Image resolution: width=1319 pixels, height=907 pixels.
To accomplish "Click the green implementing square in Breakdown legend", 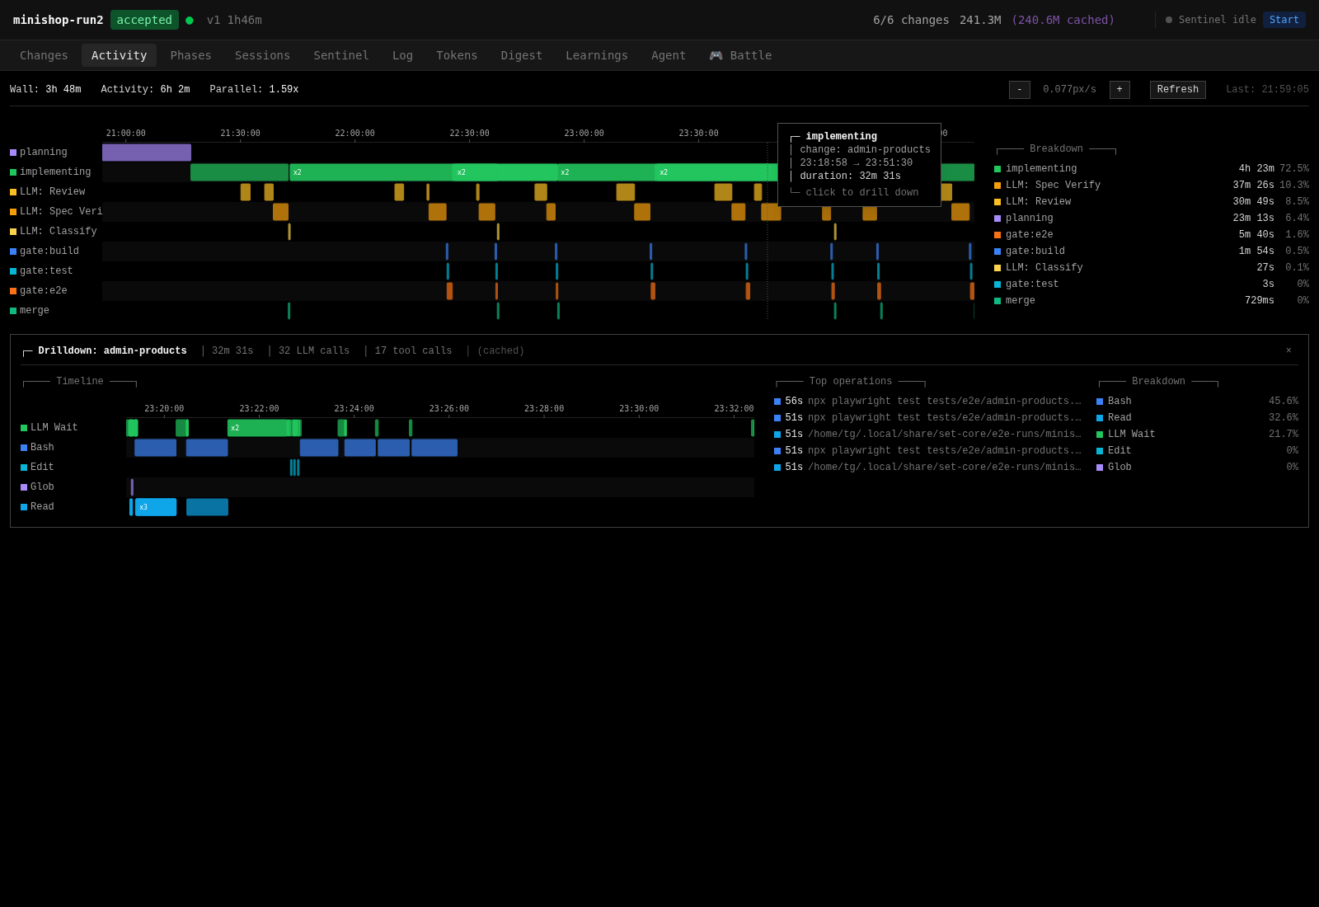I will point(997,167).
